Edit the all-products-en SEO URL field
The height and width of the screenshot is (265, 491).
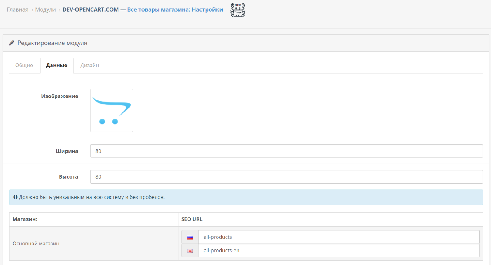(339, 251)
